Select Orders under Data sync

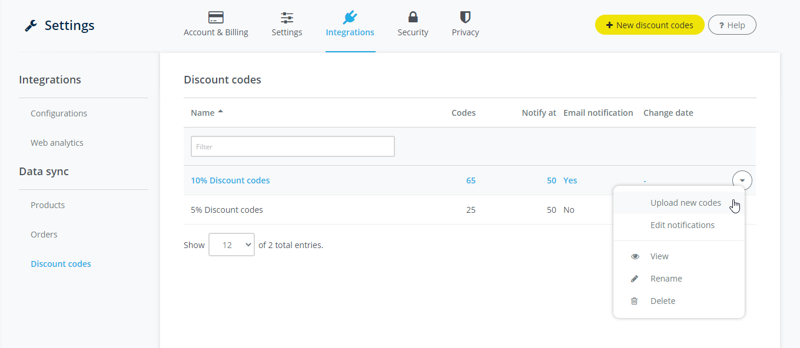pyautogui.click(x=44, y=234)
